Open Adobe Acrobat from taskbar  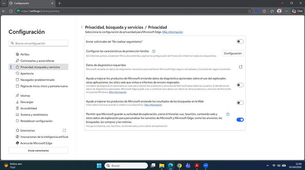(x=197, y=166)
